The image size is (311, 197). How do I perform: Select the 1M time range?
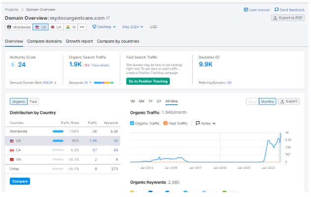point(132,101)
